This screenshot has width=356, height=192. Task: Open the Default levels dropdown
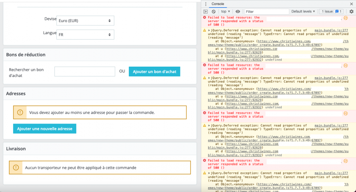point(303,11)
